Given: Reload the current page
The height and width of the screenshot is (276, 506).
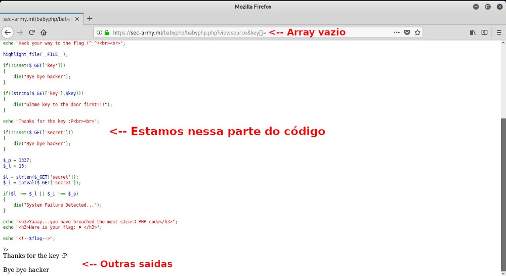Looking at the screenshot, I should point(32,32).
